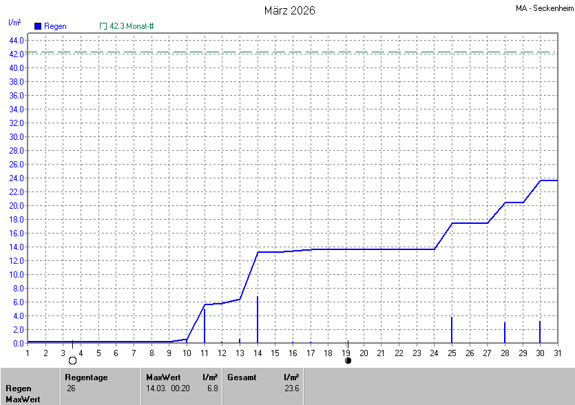
Task: Click the Gesamt value 23.6
Action: click(x=292, y=388)
